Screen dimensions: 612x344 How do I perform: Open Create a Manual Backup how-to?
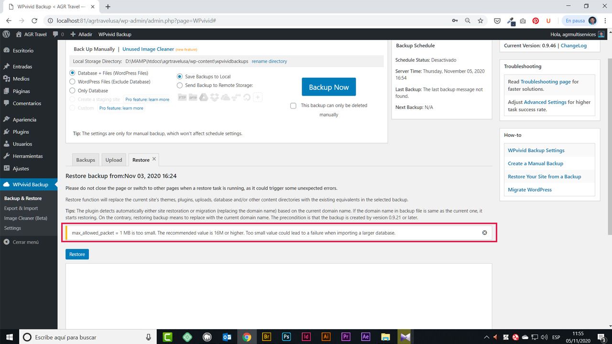tap(535, 163)
